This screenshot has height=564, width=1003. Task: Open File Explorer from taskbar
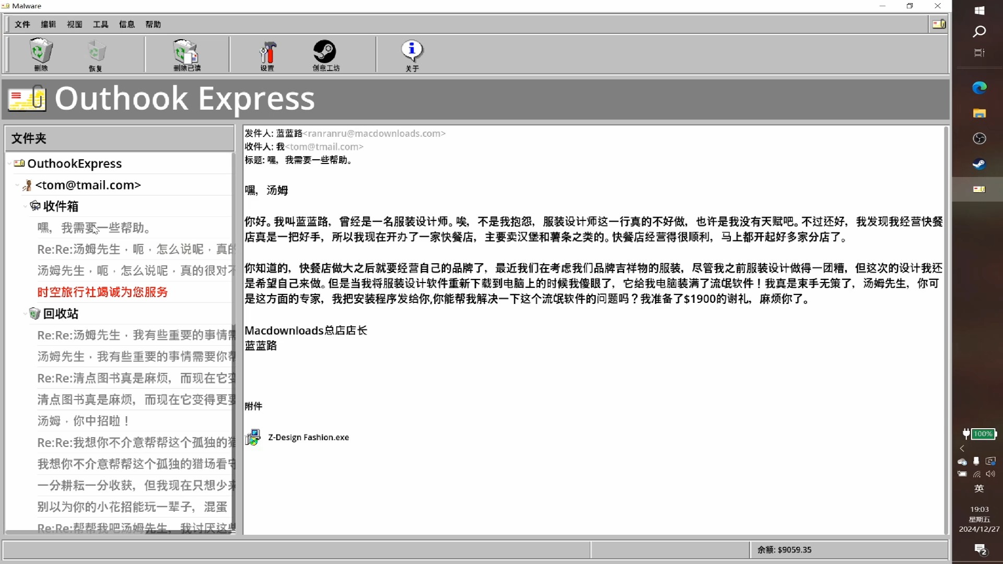click(x=979, y=113)
